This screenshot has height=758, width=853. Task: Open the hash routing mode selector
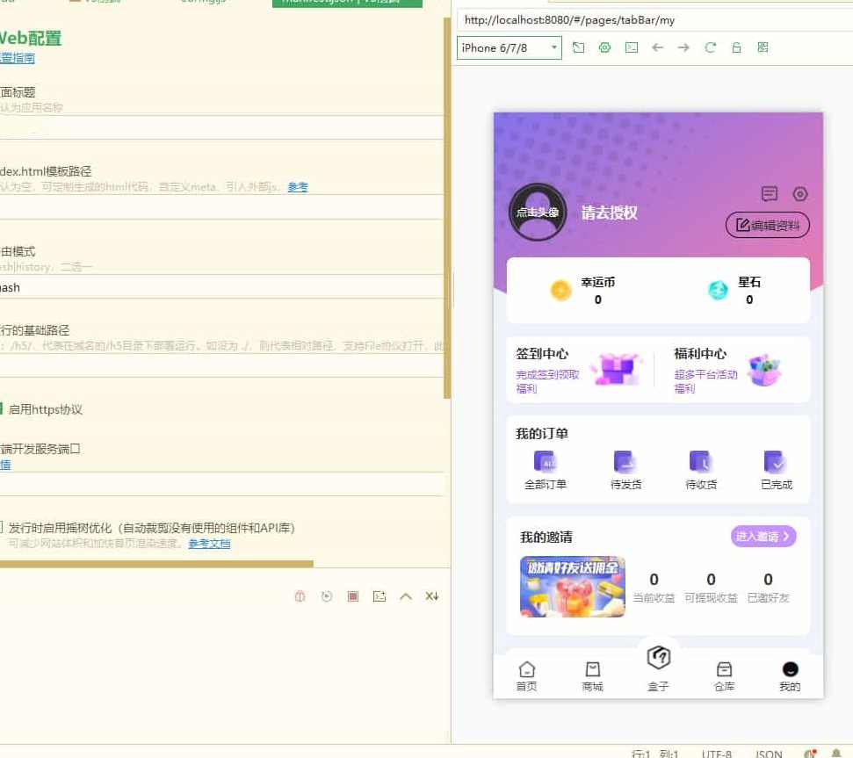tap(176, 287)
